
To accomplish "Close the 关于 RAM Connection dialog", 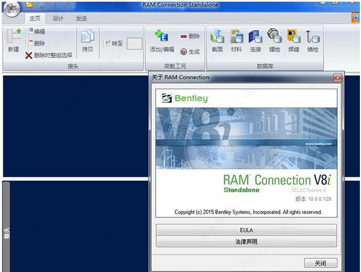I will click(x=338, y=78).
